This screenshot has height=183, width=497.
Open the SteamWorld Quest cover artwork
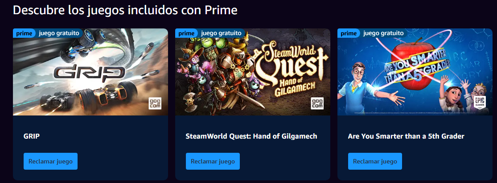253,72
